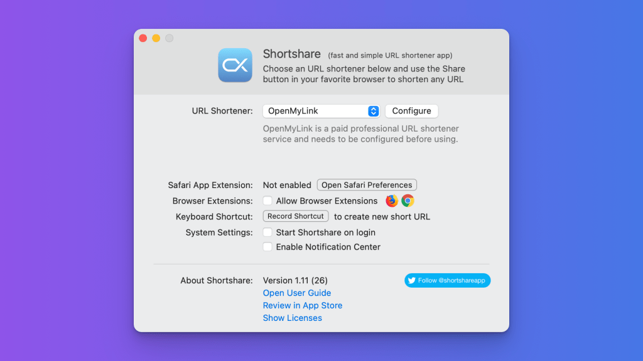Open Safari Preferences
Viewport: 643px width, 361px height.
367,185
